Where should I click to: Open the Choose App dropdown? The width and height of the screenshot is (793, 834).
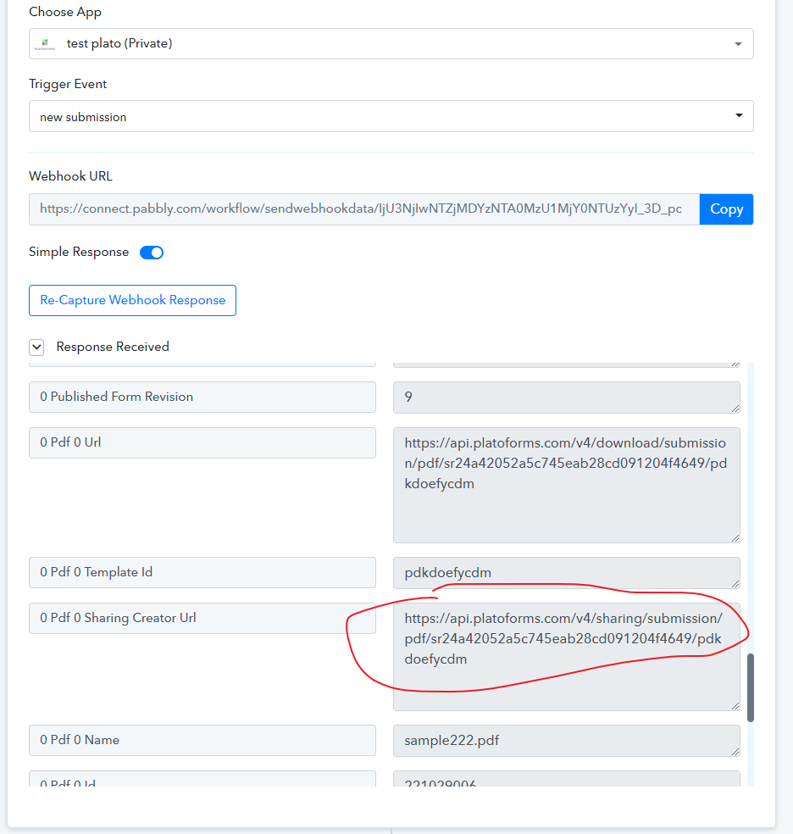tap(391, 43)
